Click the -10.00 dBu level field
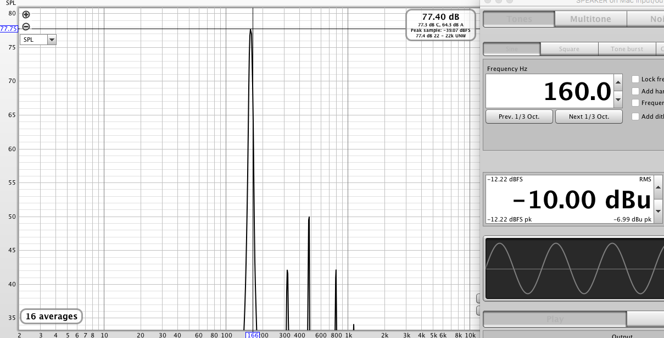Viewport: 664px width, 338px height. (569, 200)
